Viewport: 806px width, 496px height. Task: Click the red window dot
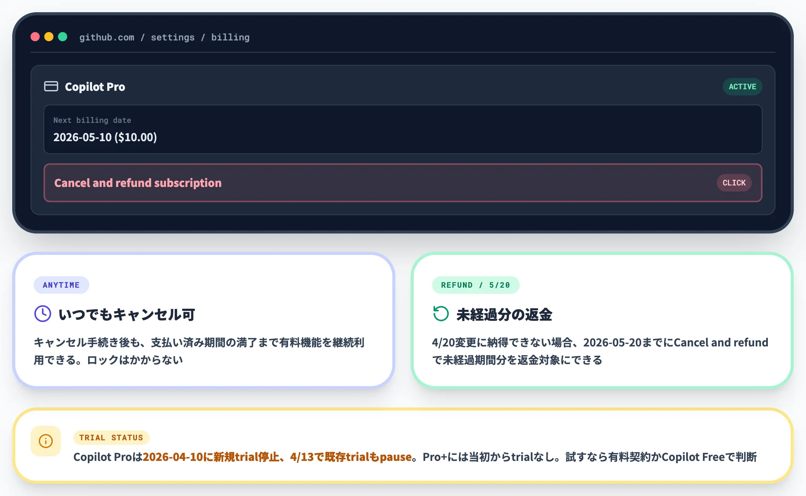coord(35,37)
